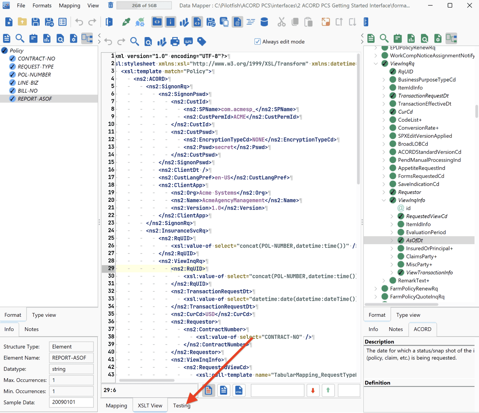The image size is (479, 413).
Task: Click the check mark next to CONTRACT-NO
Action: coord(12,58)
